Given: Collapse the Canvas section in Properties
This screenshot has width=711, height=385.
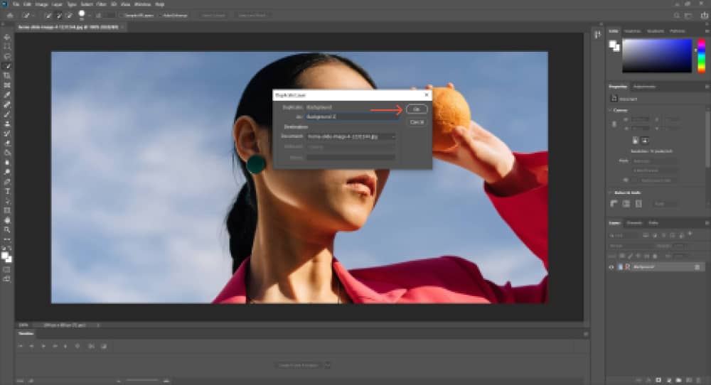Looking at the screenshot, I should tap(610, 110).
